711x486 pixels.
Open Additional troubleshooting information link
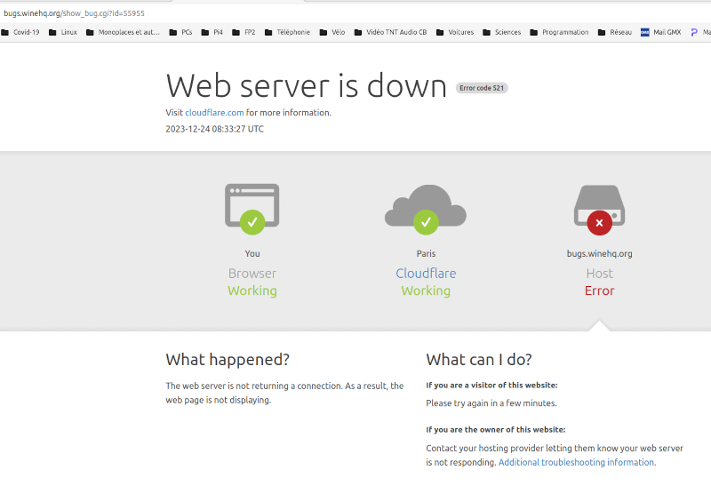click(x=576, y=462)
